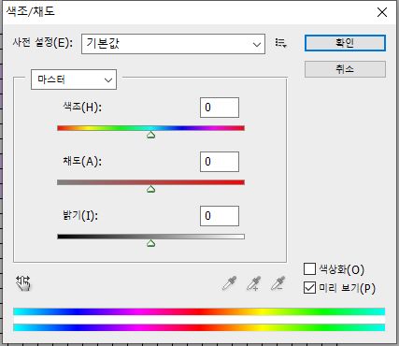
Task: Focus the 채도(A) value field
Action: point(220,162)
